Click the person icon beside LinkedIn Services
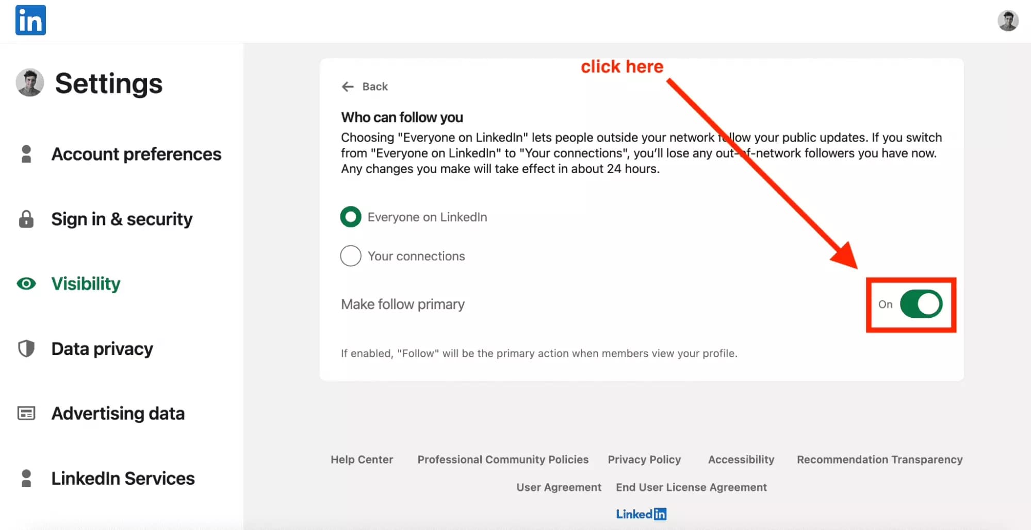1031x530 pixels. (26, 478)
